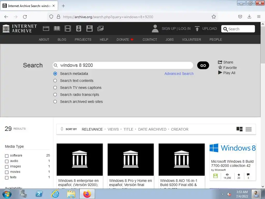The width and height of the screenshot is (265, 199).
Task: Click the site lock padlock icon
Action: (x=58, y=17)
